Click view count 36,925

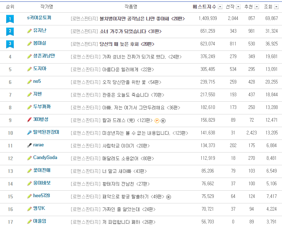[271, 44]
